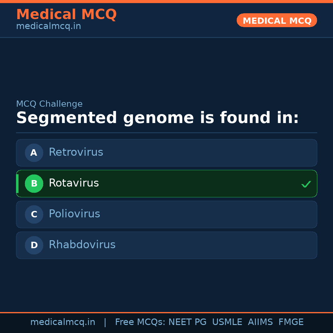This screenshot has height=333, width=333.
Task: Open the medicalmcq.in link in the footer
Action: click(x=63, y=322)
